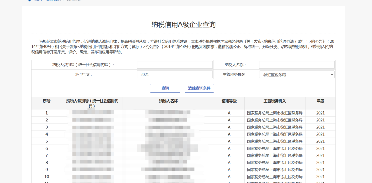
Task: Click the 年度 column header
Action: 320,101
